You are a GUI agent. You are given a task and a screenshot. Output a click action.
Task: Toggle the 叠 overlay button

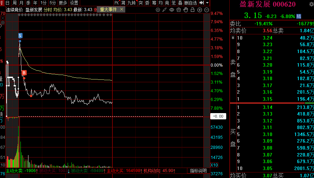(x=180, y=3)
